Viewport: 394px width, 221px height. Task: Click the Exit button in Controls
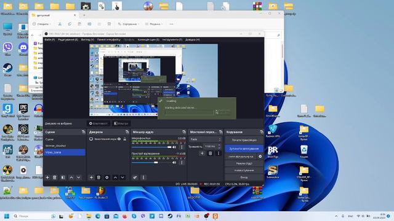click(x=244, y=177)
